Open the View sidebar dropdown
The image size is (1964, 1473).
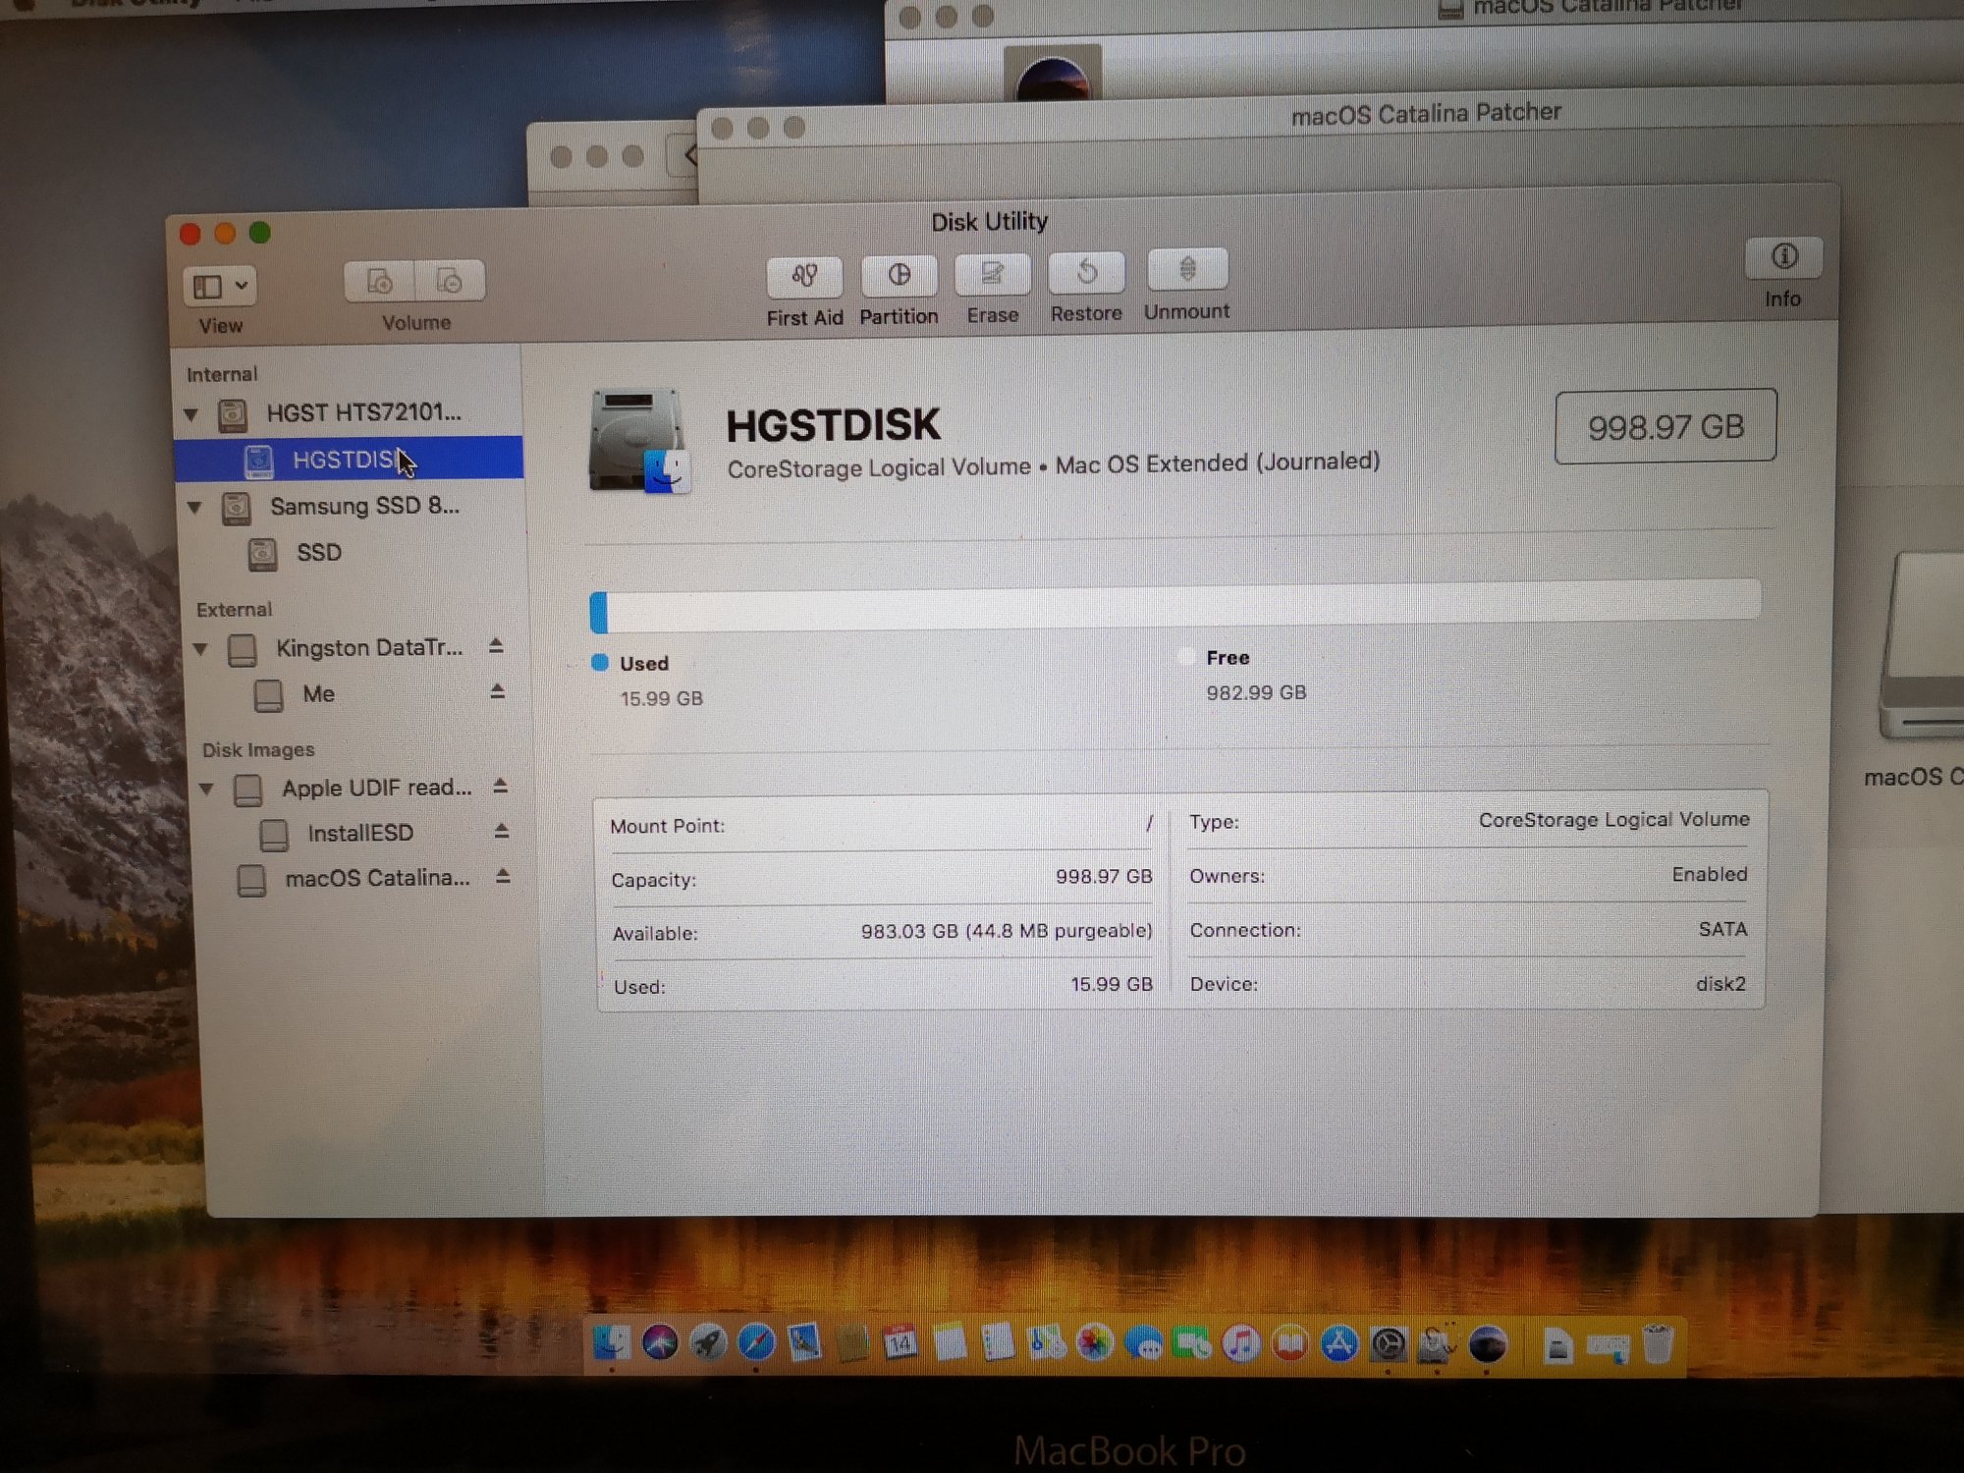220,287
